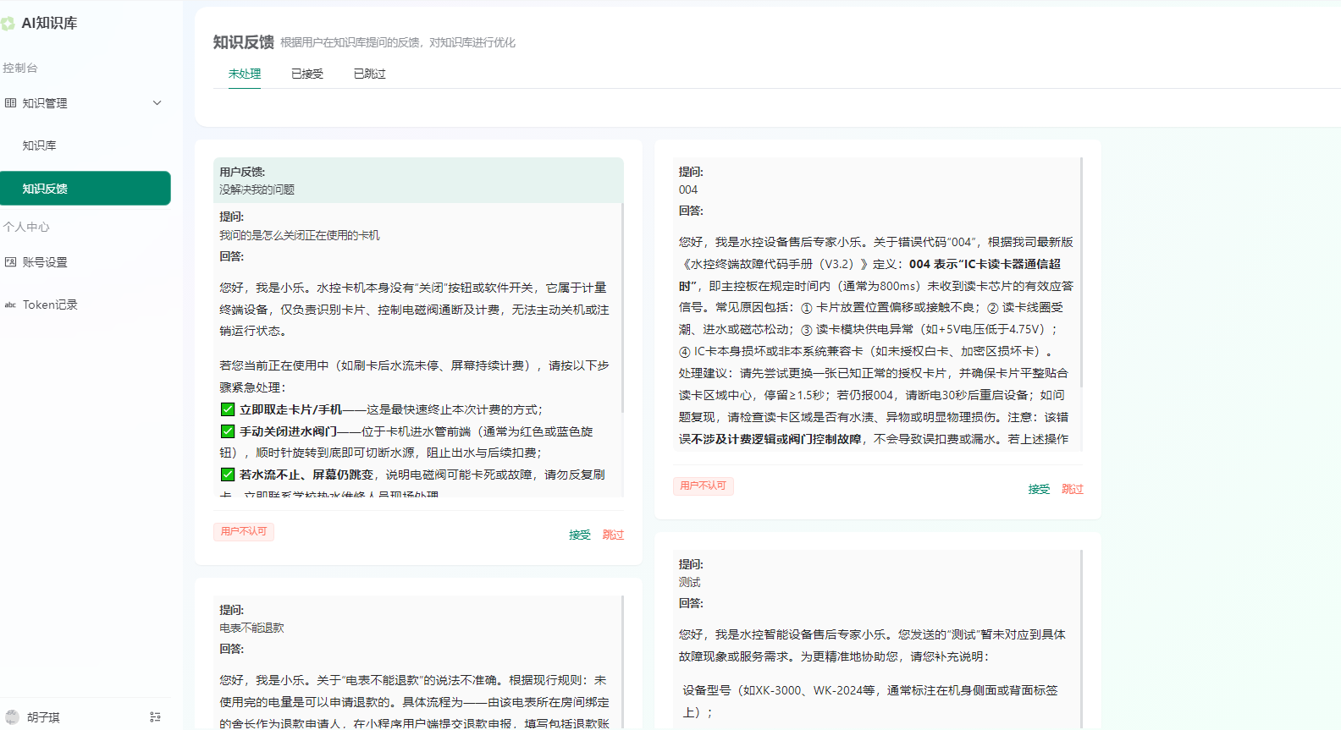Click the 手动关闭进水阀门 checkmark emoji
Image resolution: width=1341 pixels, height=730 pixels.
click(x=227, y=431)
